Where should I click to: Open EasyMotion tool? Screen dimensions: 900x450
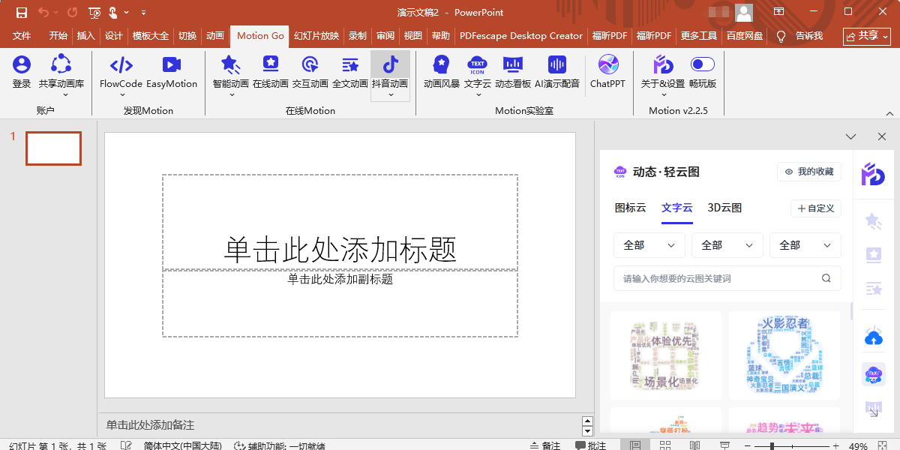tap(172, 73)
